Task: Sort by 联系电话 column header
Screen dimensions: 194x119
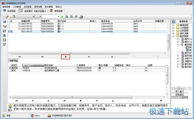Action: pyautogui.click(x=117, y=21)
